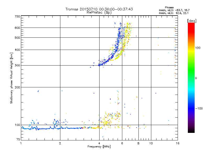209x156 pixels.
Task: Click the x-axis '10' tick label
Action: (151, 143)
